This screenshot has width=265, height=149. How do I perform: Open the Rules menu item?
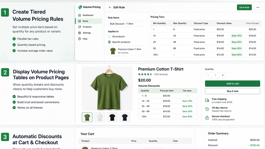point(89,21)
